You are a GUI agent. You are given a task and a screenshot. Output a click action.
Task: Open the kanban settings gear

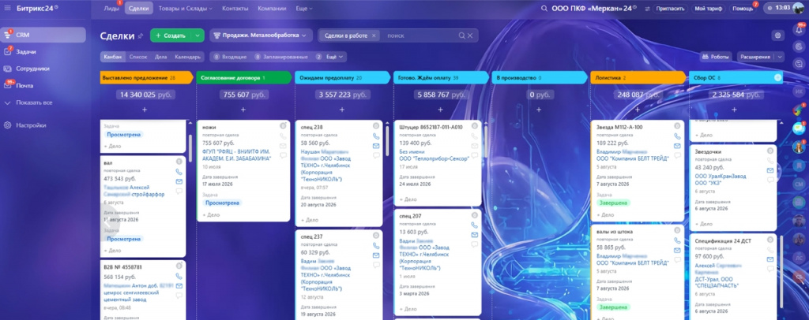(x=777, y=35)
